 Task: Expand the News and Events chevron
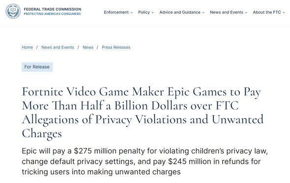(x=246, y=13)
